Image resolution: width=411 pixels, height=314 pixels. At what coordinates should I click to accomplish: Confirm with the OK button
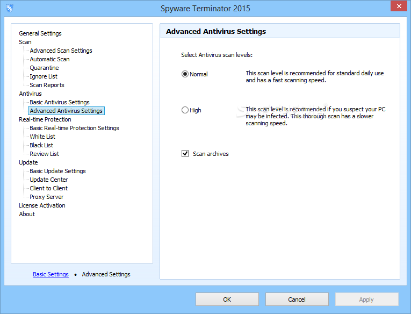point(227,299)
